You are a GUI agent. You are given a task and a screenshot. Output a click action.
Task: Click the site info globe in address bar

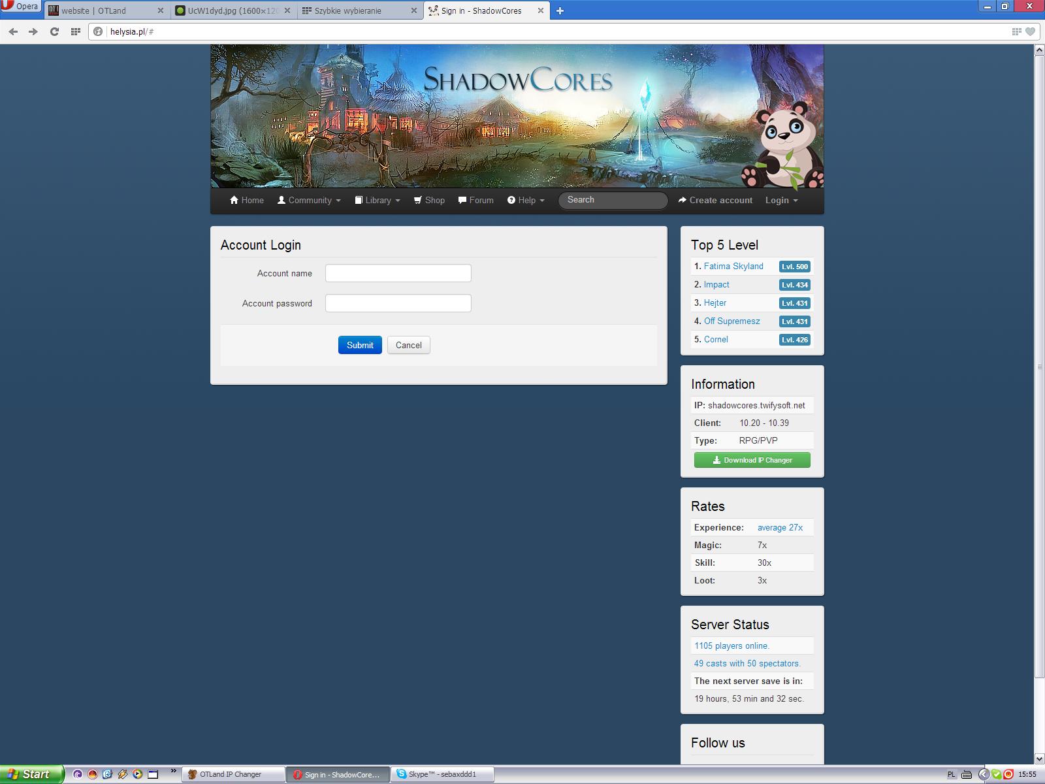(x=98, y=31)
